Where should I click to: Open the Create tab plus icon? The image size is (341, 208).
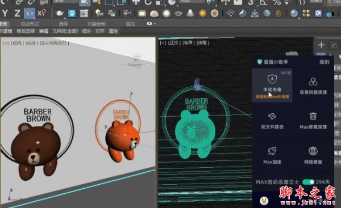click(321, 45)
